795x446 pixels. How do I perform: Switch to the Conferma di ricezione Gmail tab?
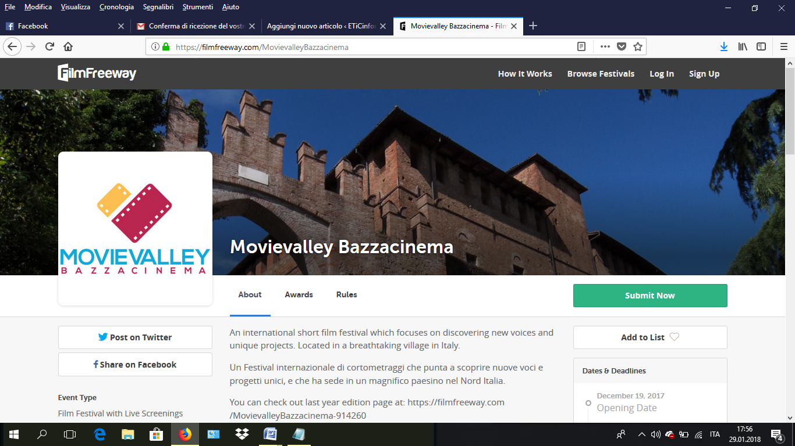click(x=195, y=26)
